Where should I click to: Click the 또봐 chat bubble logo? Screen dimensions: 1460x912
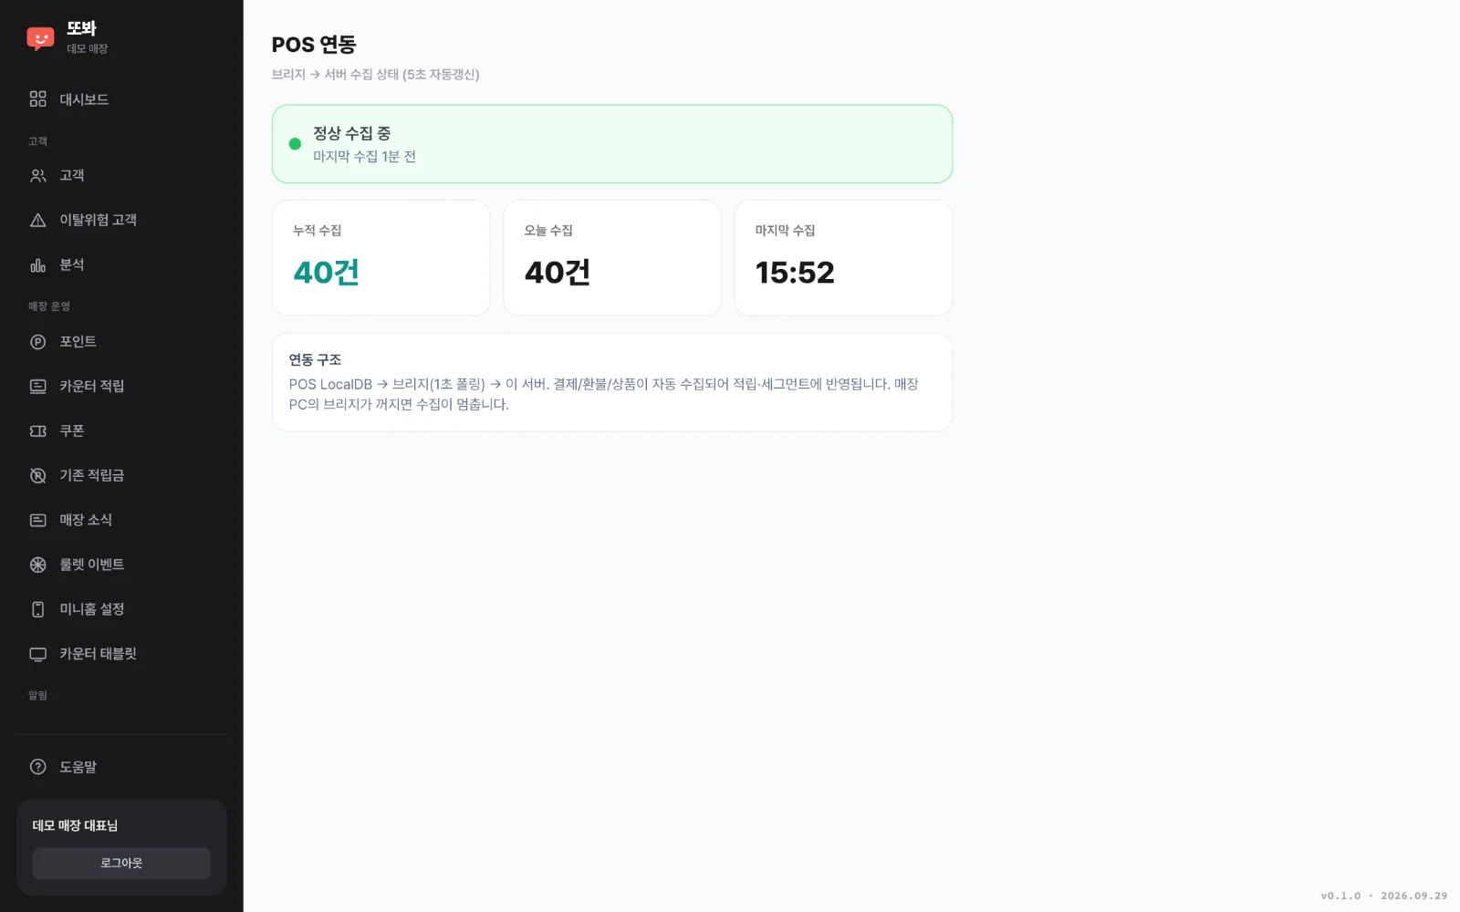(40, 38)
